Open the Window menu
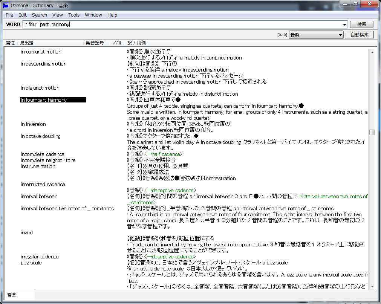This screenshot has width=381, height=304. [x=93, y=15]
